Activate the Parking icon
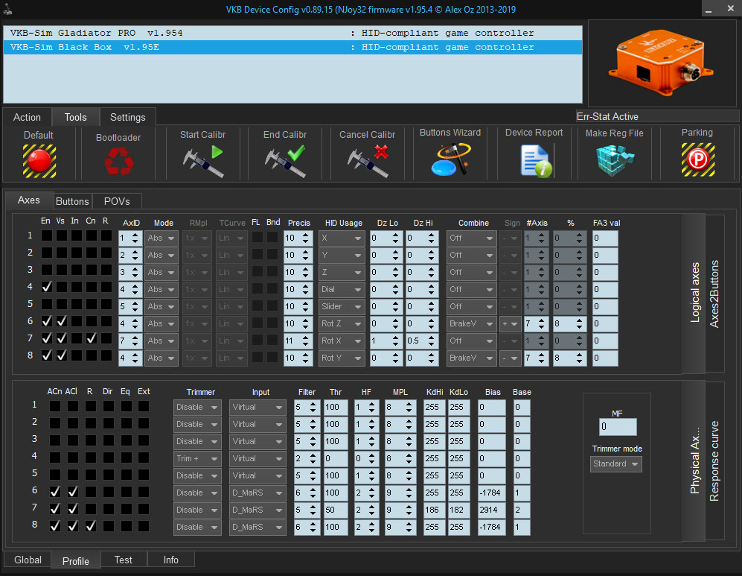742x576 pixels. (698, 159)
